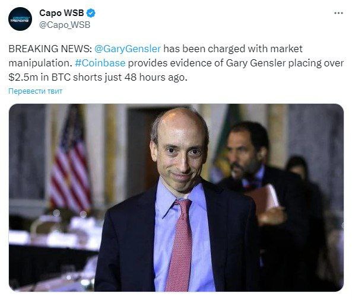
Task: Click the red patterned tie in photo
Action: click(x=180, y=245)
